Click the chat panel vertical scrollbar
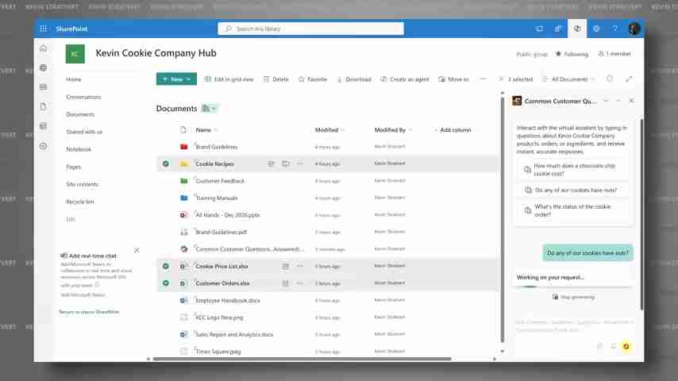678x381 pixels. pyautogui.click(x=641, y=215)
